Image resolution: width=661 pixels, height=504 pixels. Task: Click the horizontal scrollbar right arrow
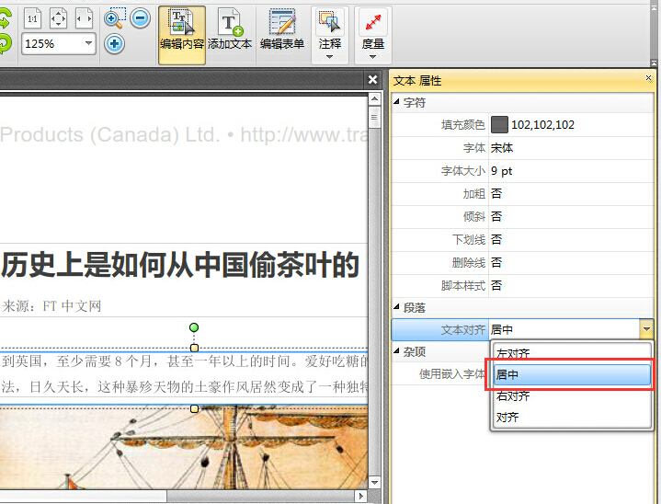tap(361, 496)
